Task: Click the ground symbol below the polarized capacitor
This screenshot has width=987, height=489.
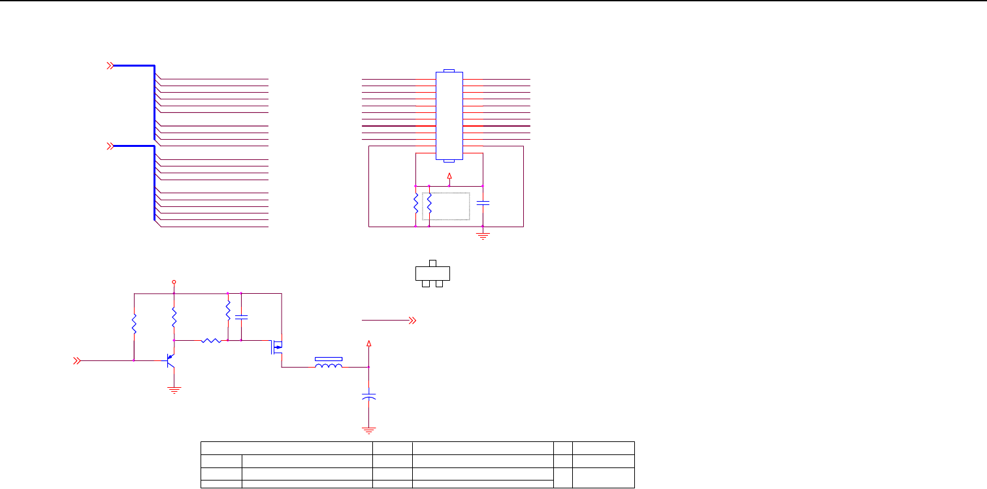Action: click(369, 430)
